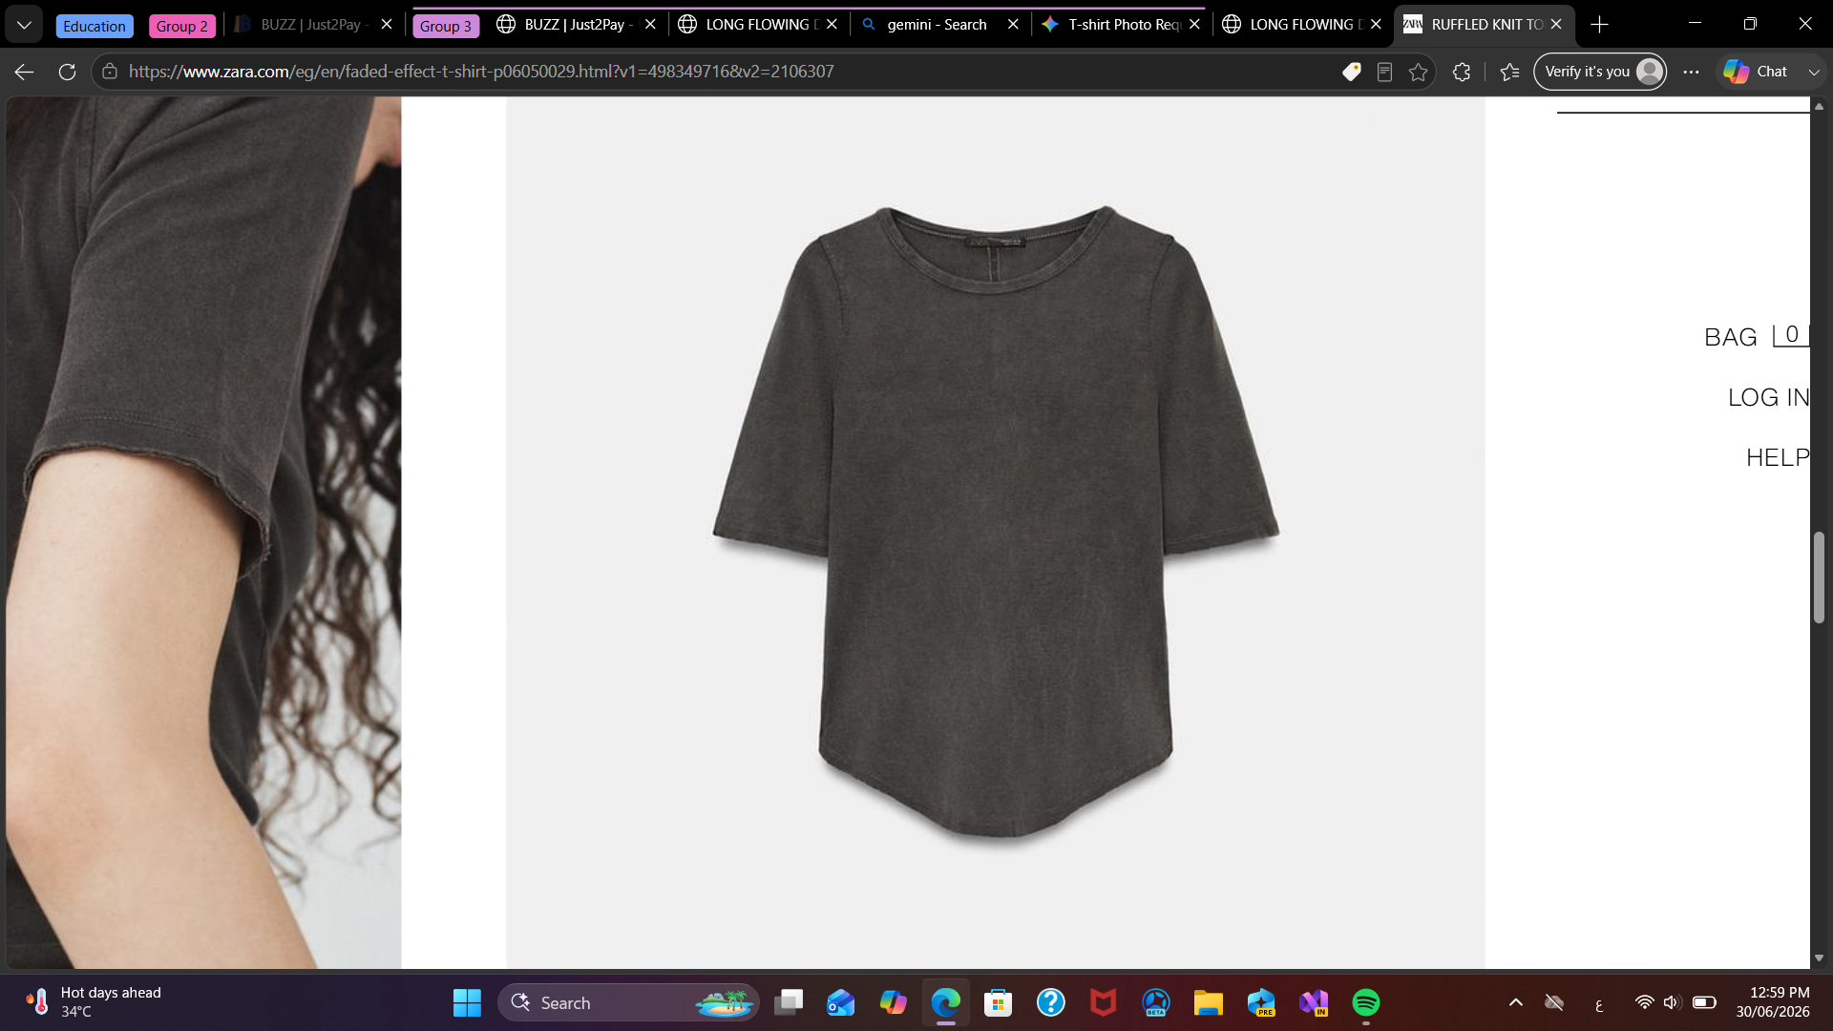
Task: Open the favorites list icon
Action: pyautogui.click(x=1509, y=72)
